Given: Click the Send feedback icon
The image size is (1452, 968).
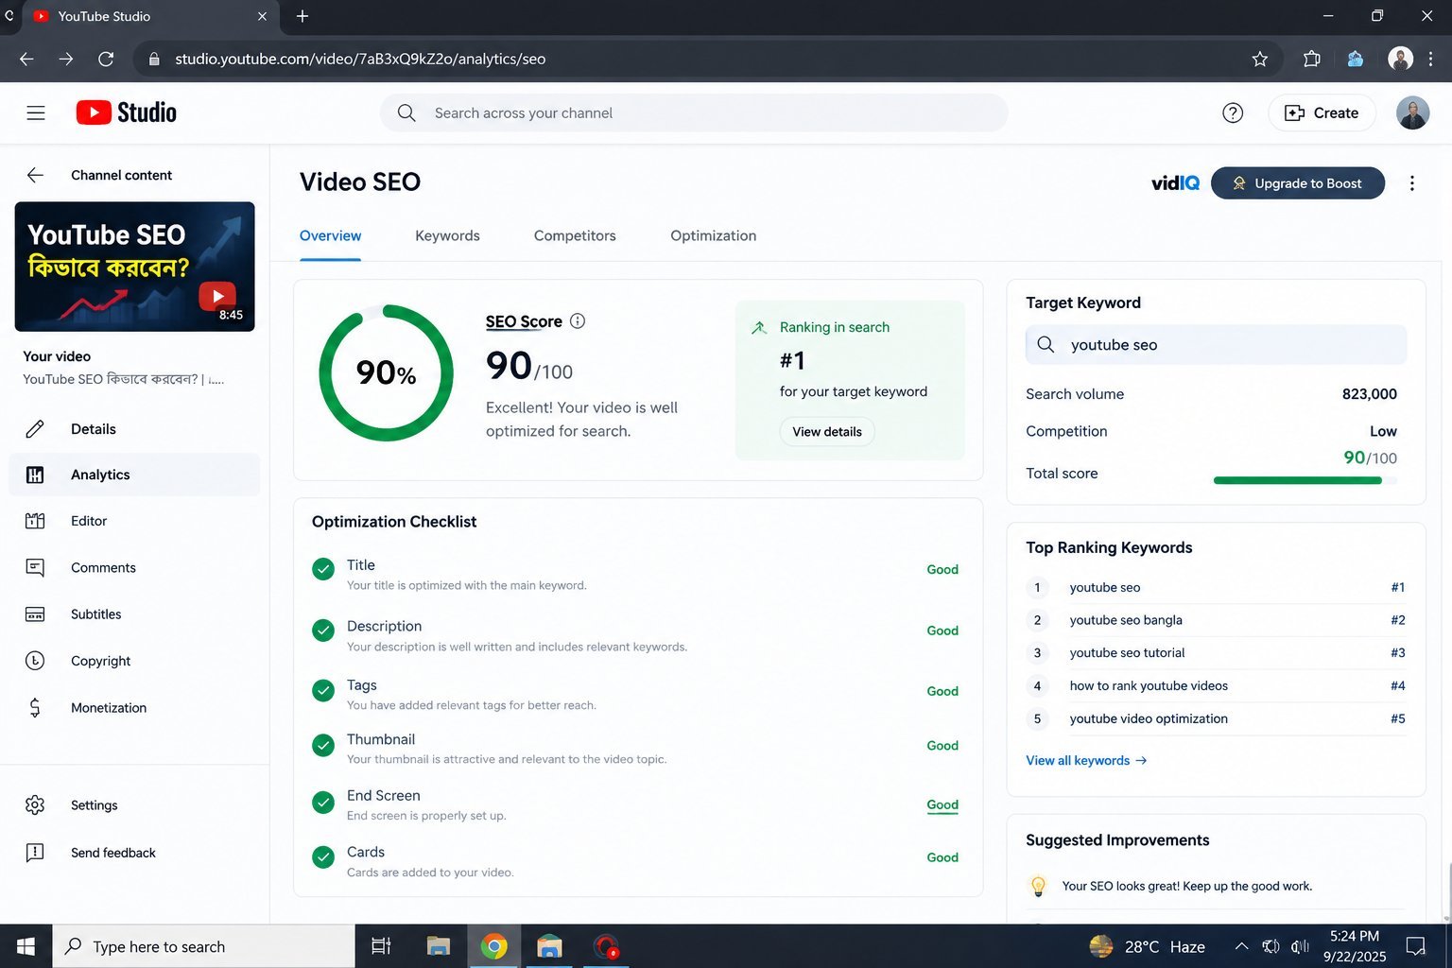Looking at the screenshot, I should click(x=35, y=853).
